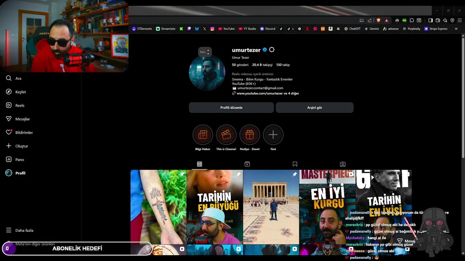The height and width of the screenshot is (261, 465).
Task: Open the X bookmark icon
Action: point(205,29)
